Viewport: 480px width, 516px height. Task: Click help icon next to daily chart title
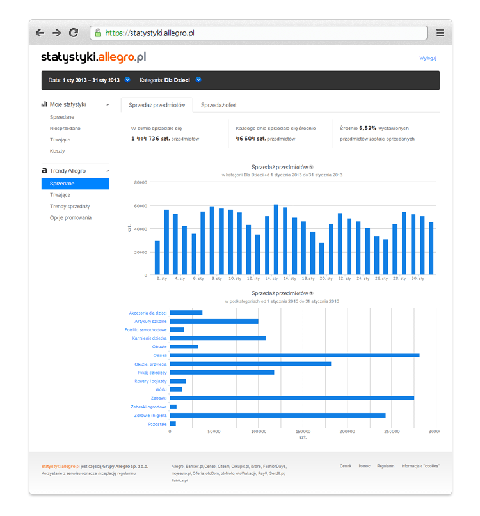(x=311, y=167)
